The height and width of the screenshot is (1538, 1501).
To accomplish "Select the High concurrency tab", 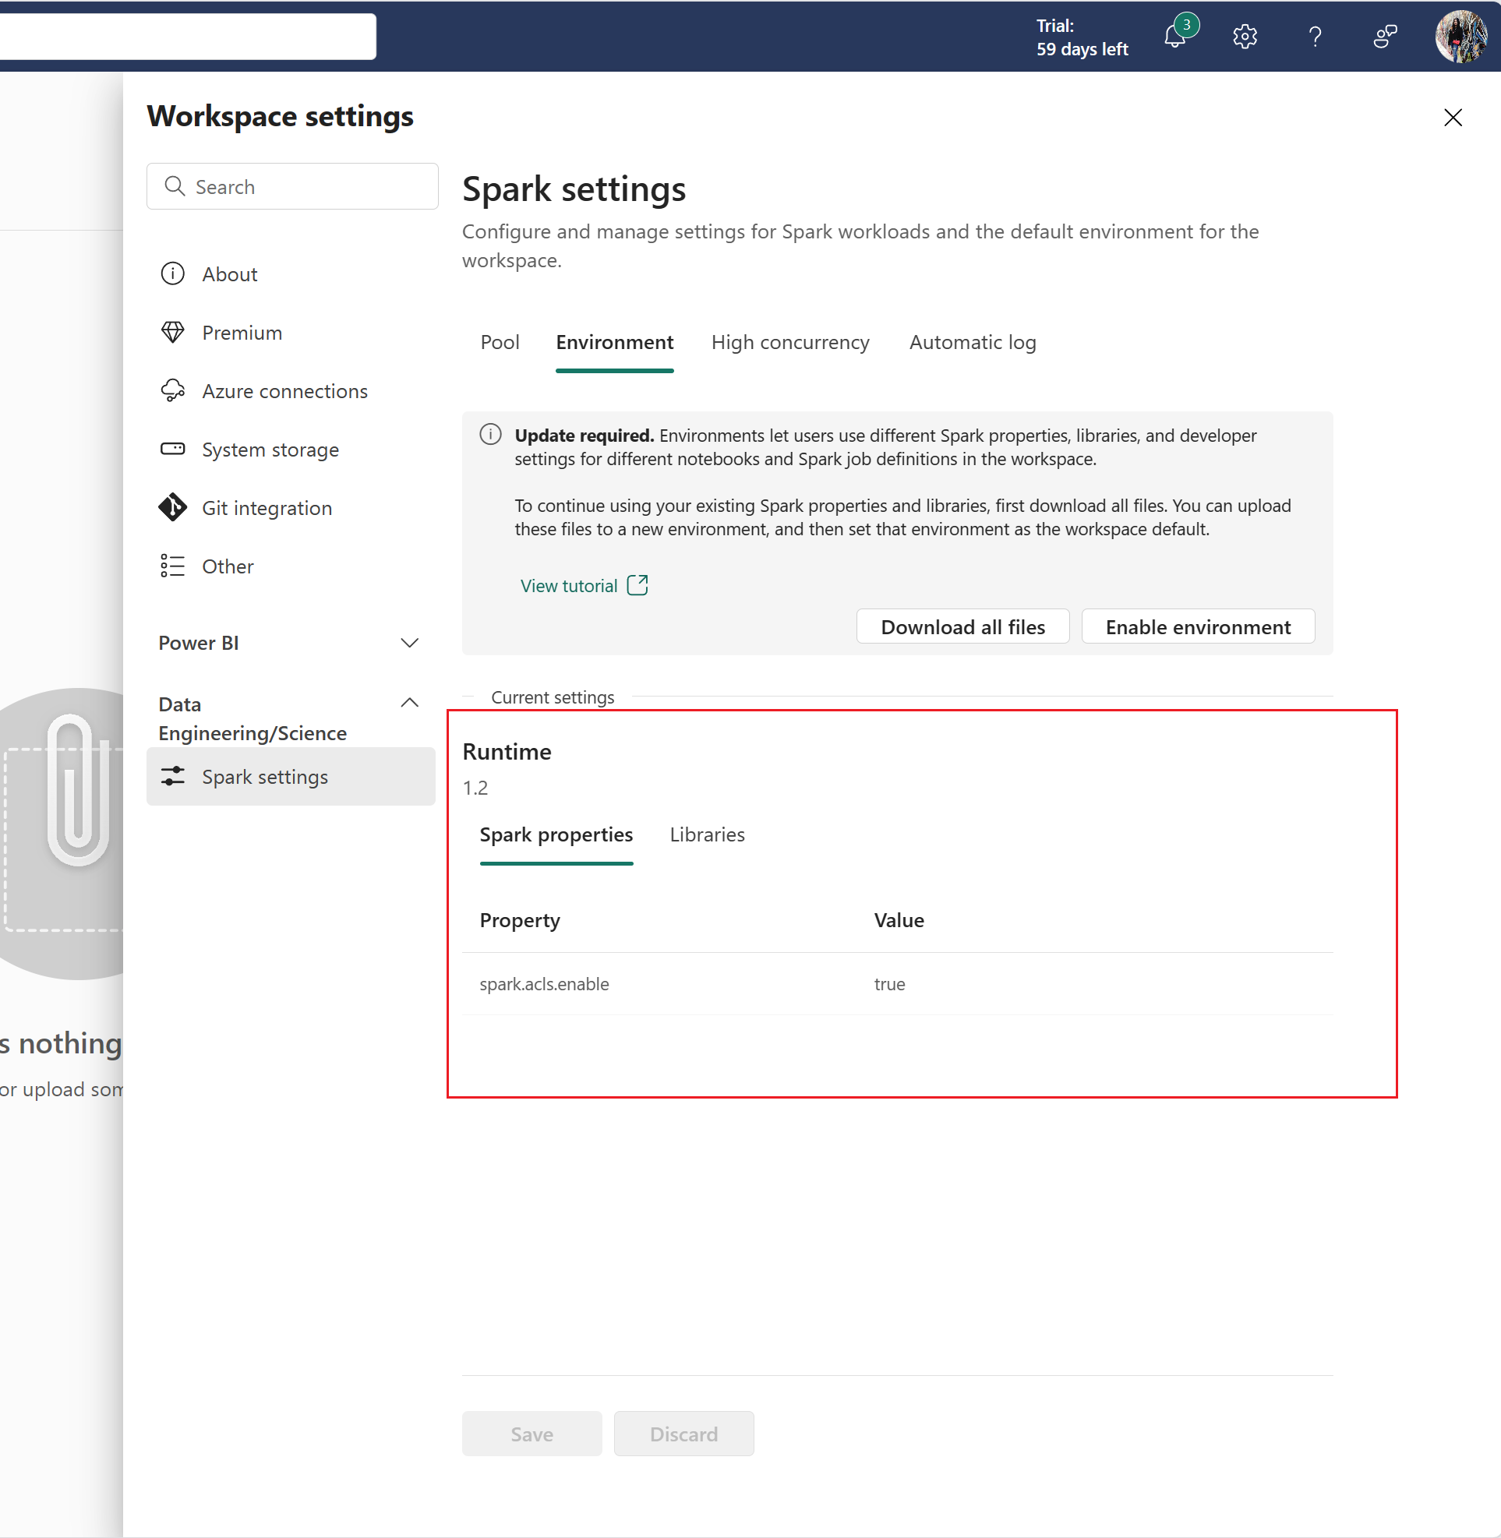I will (790, 340).
